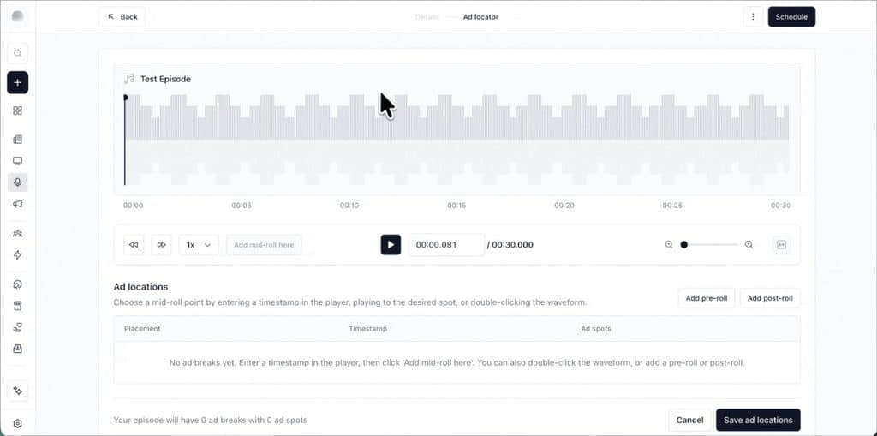Open settings gear icon in sidebar
The image size is (877, 436).
pos(17,424)
